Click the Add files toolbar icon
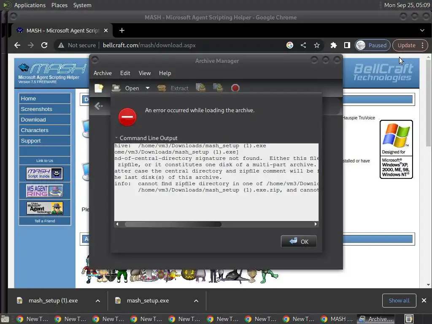 [x=200, y=88]
